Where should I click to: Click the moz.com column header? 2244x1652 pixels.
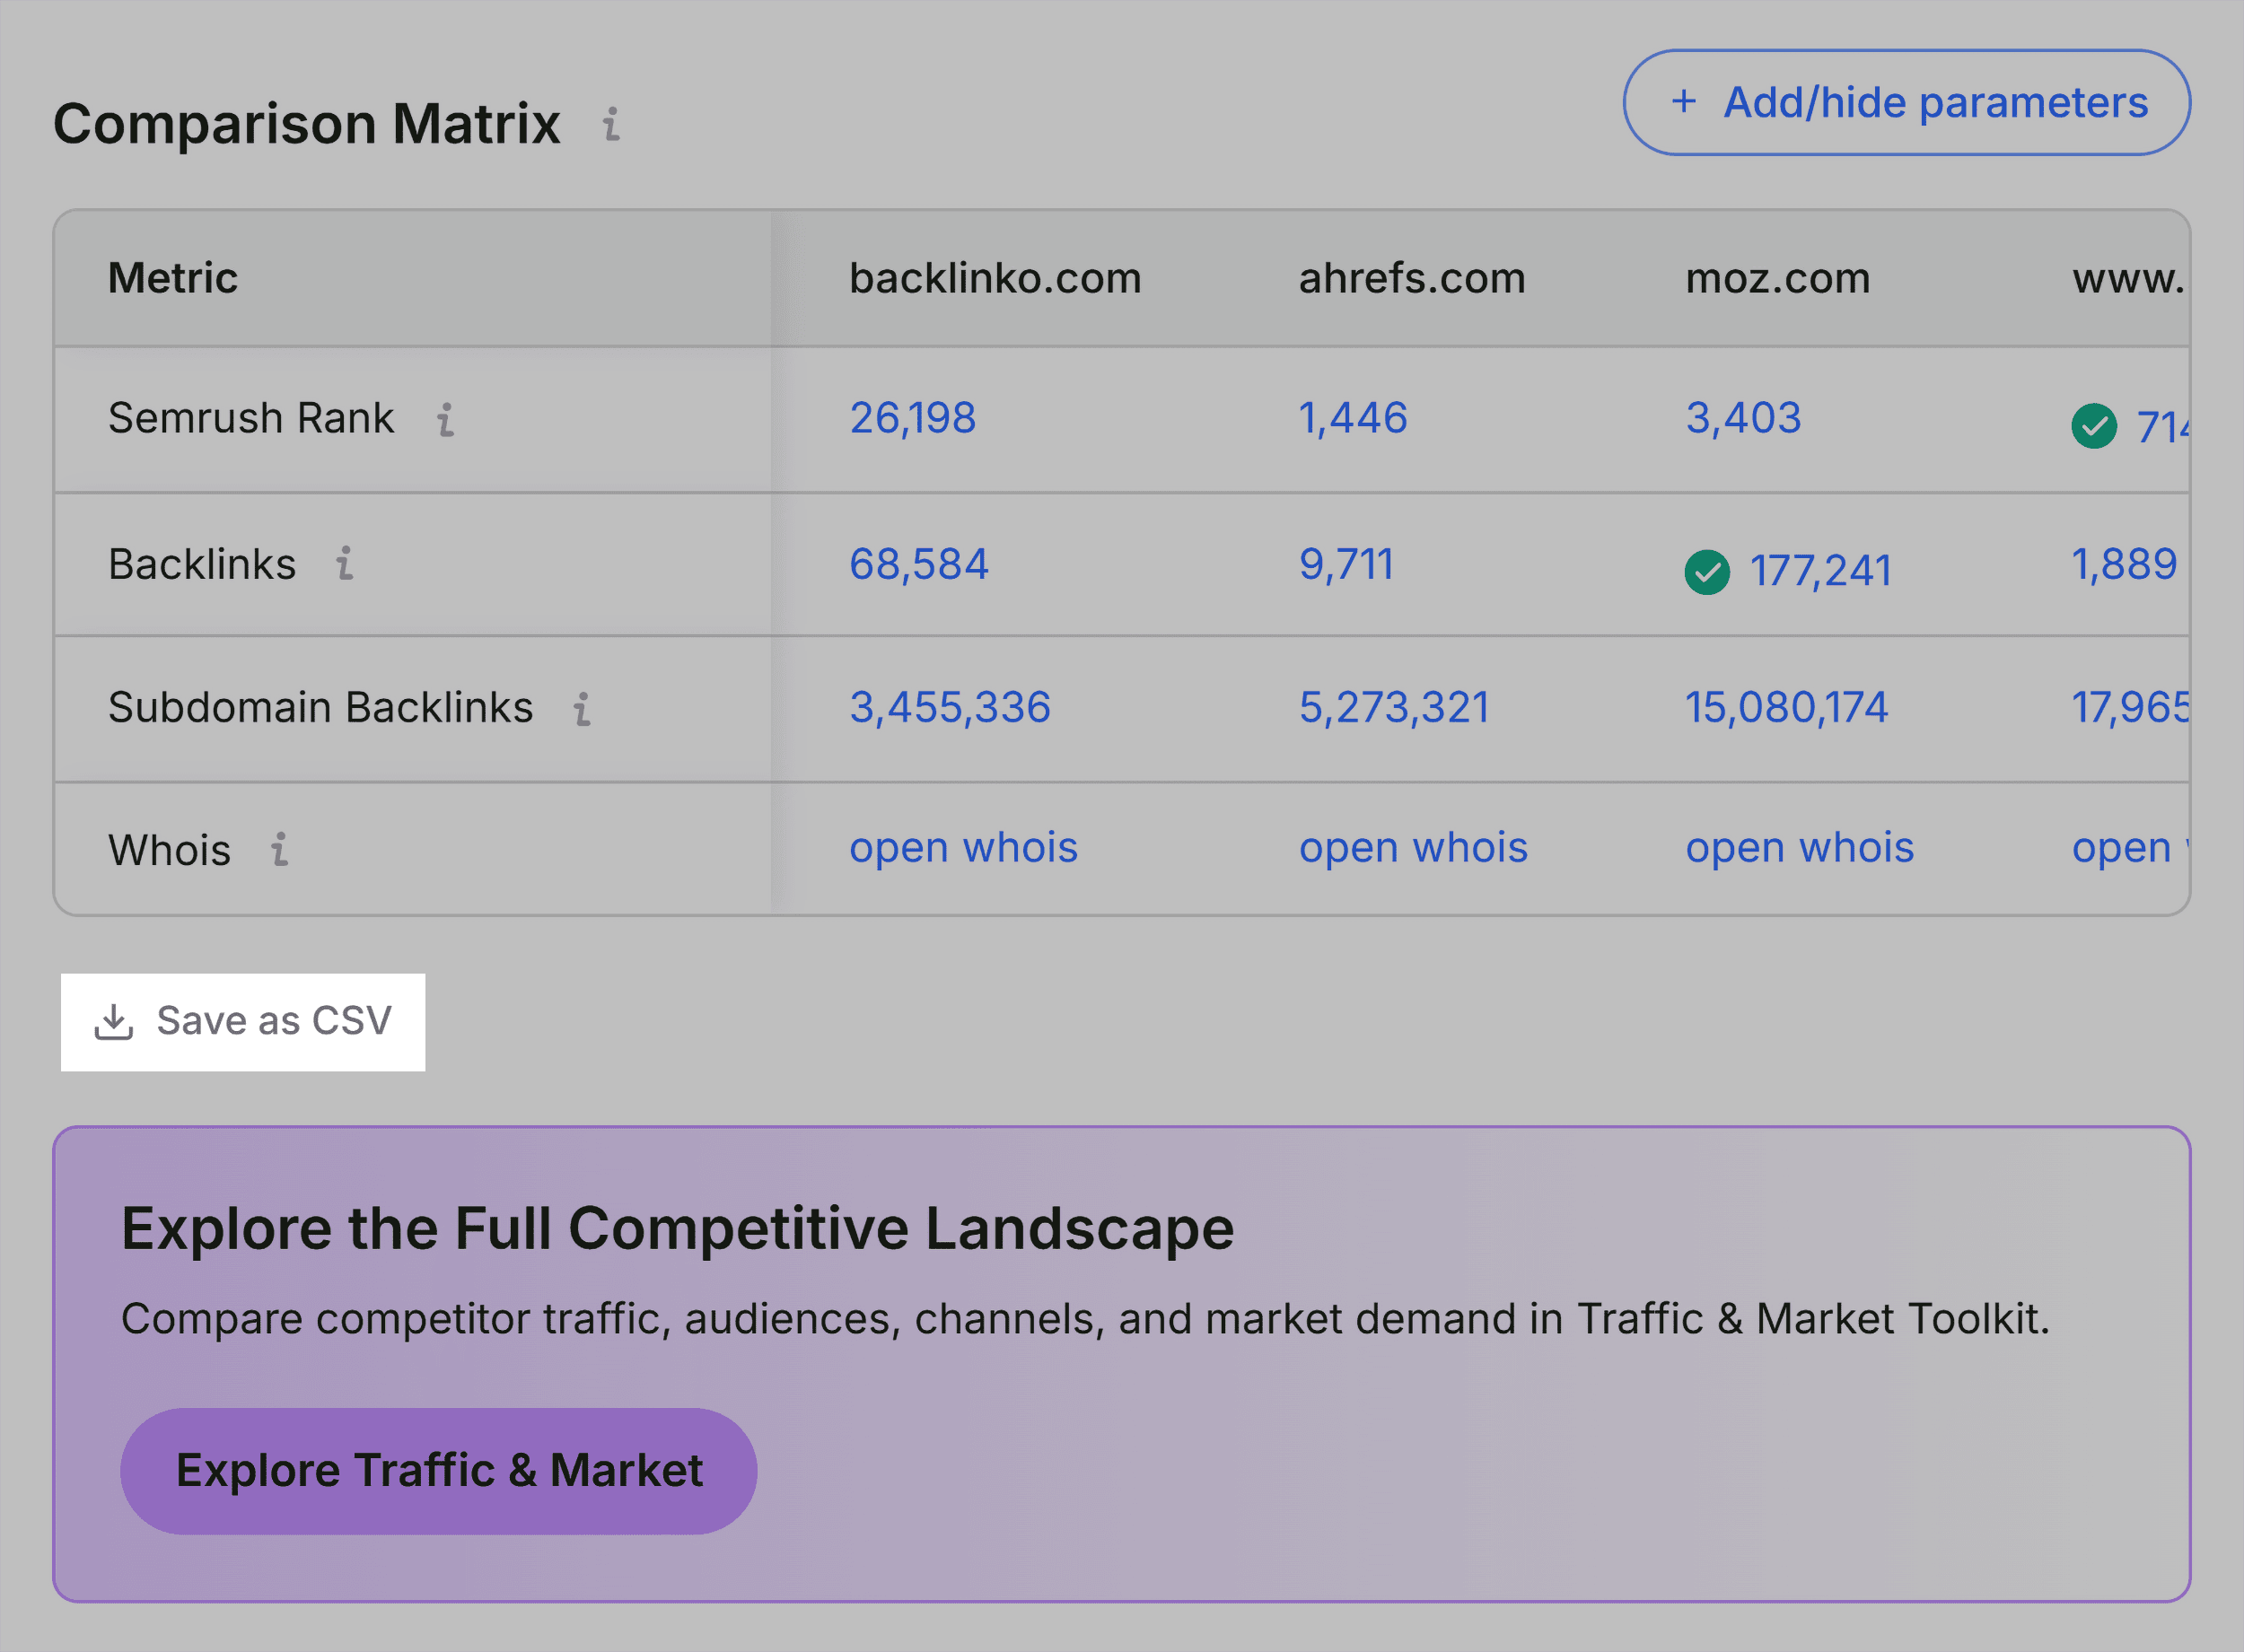click(x=1777, y=278)
